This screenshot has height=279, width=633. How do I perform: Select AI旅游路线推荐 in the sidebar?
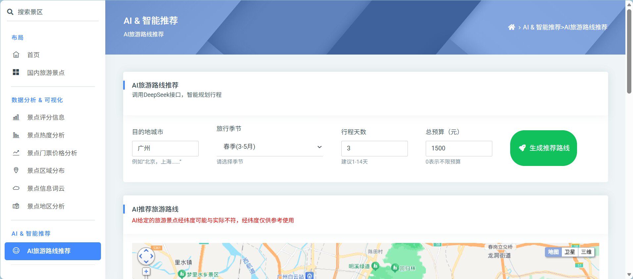[x=53, y=251]
